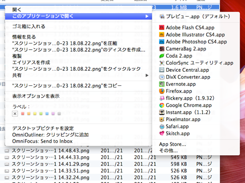This screenshot has height=183, width=245.
Task: Open with Adobe Flash CS4 icon
Action: coord(162,27)
